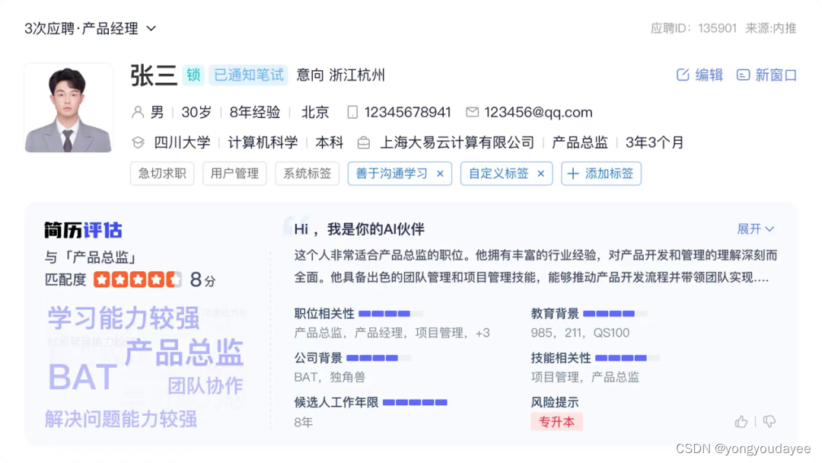Viewport: 822px width, 463px height.
Task: Dislike the AI evaluation with thumbs down
Action: [768, 422]
